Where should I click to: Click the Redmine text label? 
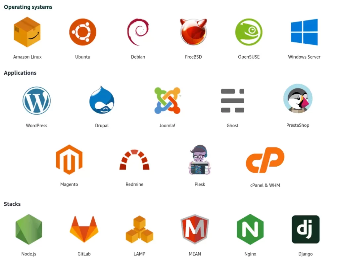pyautogui.click(x=134, y=184)
